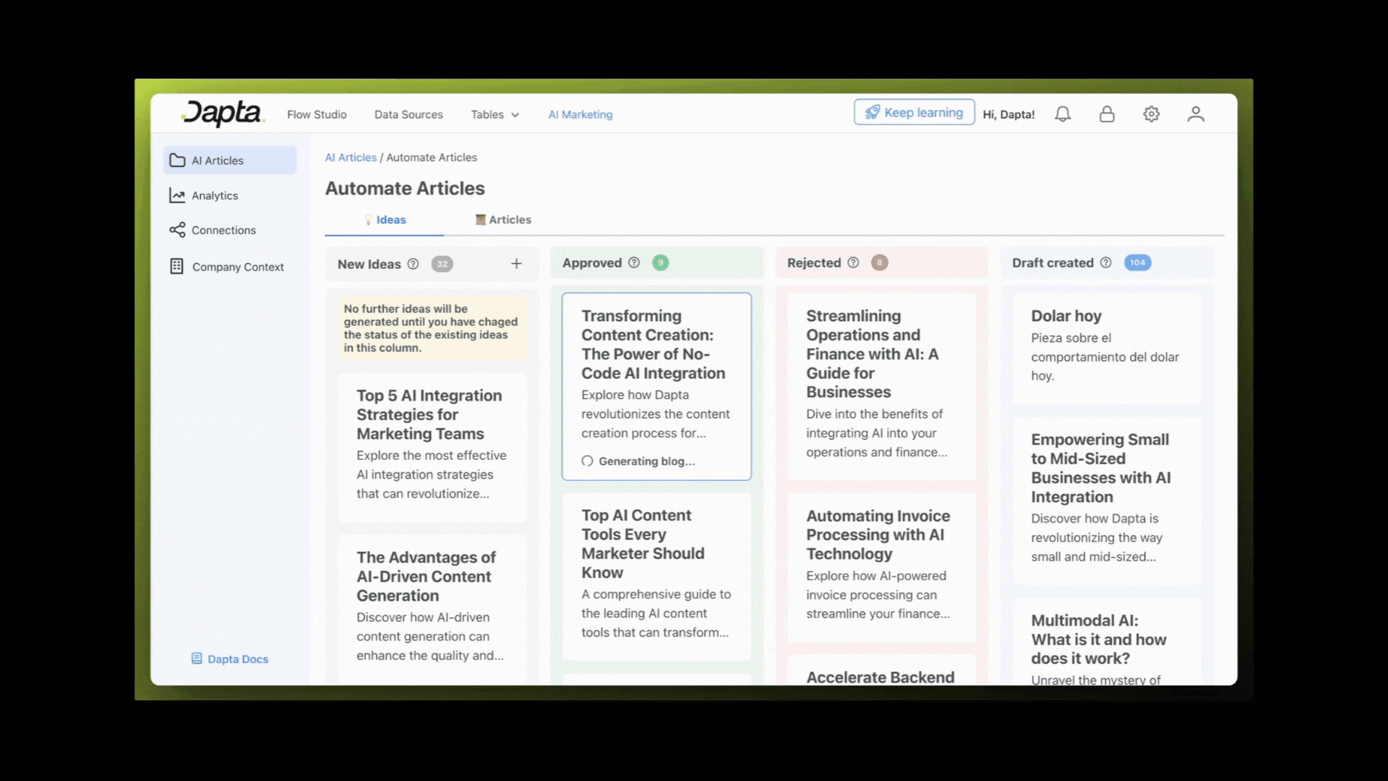Open Connections in the sidebar

point(223,230)
